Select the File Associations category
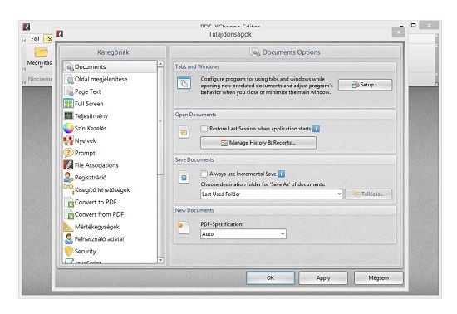 [110, 165]
